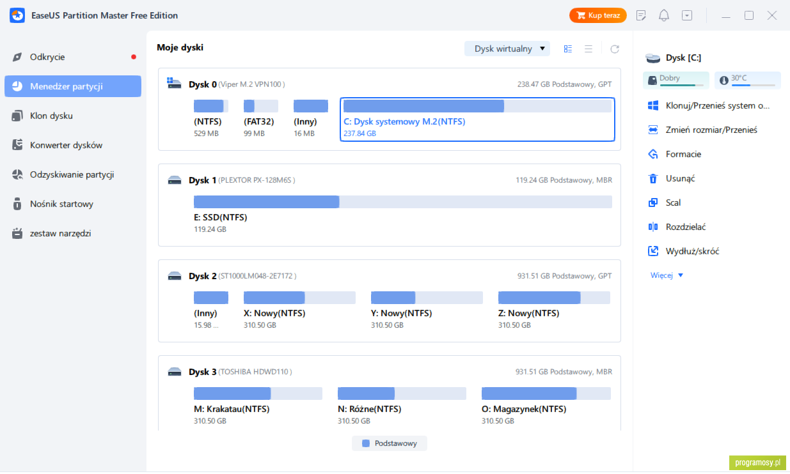
Task: Click the Konwerter dysków icon
Action: 18,145
